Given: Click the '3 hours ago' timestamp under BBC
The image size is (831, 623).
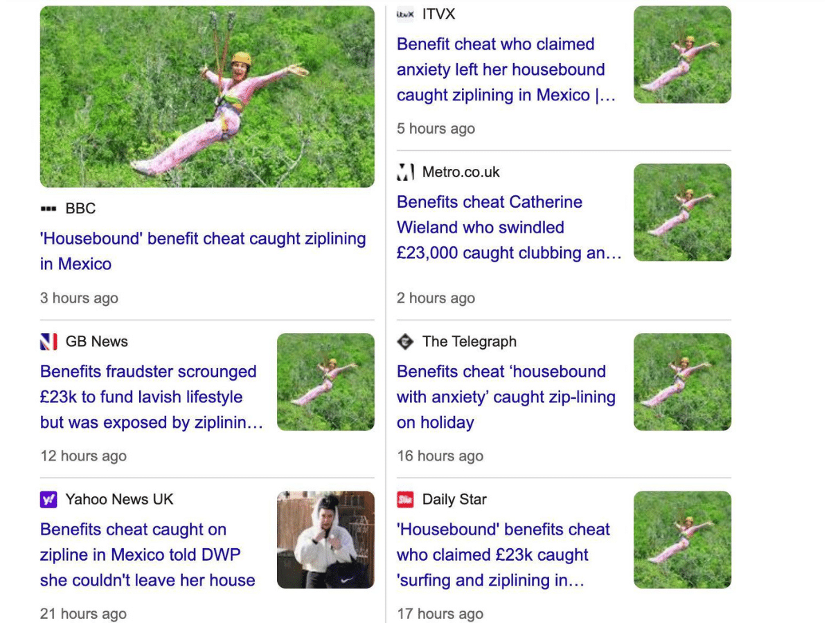Looking at the screenshot, I should point(79,298).
